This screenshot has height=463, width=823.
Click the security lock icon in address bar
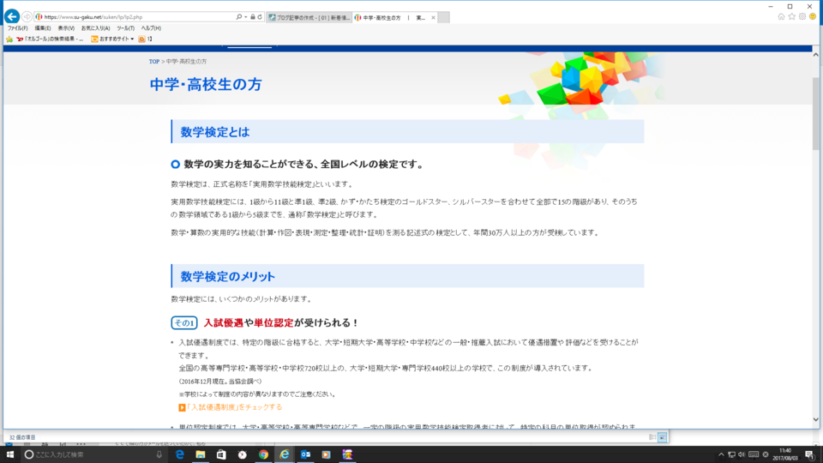click(252, 17)
